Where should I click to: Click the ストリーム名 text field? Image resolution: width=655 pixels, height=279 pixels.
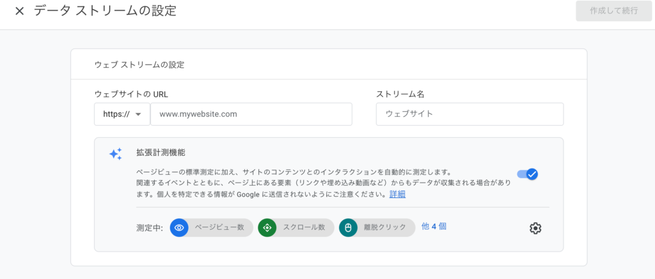point(470,114)
